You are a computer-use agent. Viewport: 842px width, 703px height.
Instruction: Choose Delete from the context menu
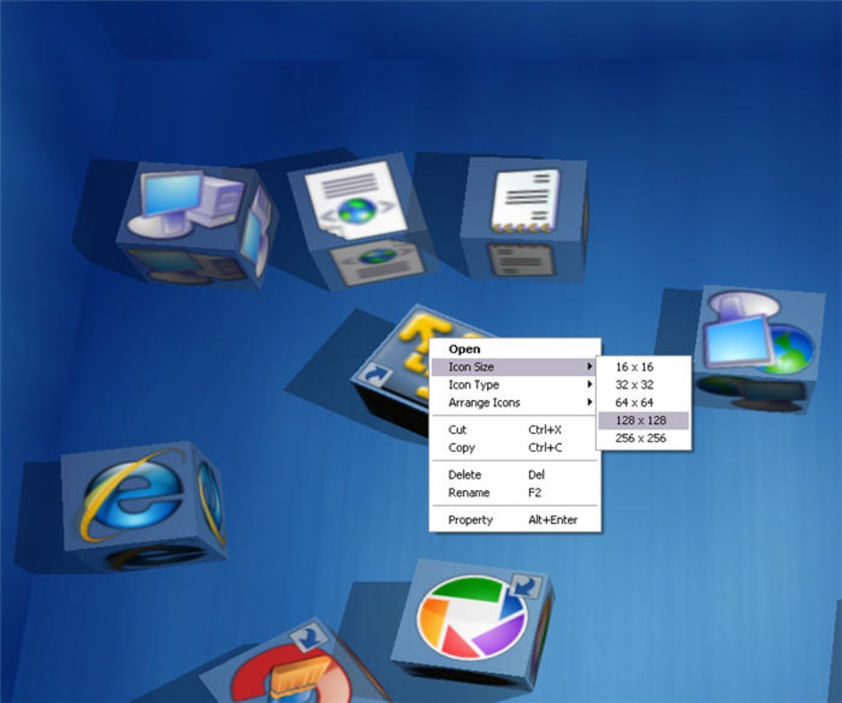(464, 474)
